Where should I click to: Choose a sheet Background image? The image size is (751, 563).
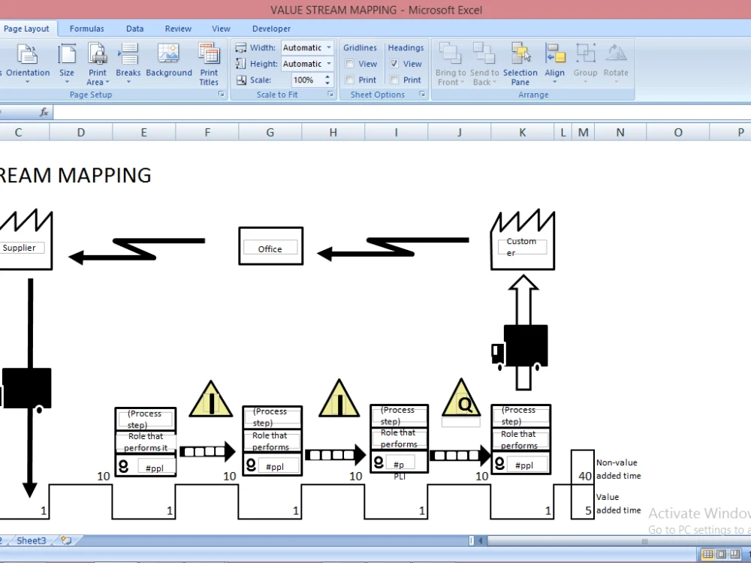pyautogui.click(x=168, y=61)
